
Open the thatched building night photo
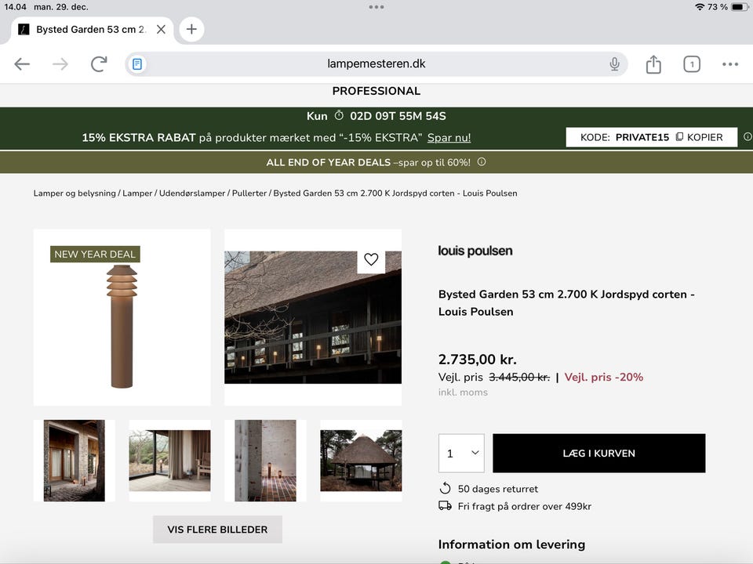pos(313,317)
